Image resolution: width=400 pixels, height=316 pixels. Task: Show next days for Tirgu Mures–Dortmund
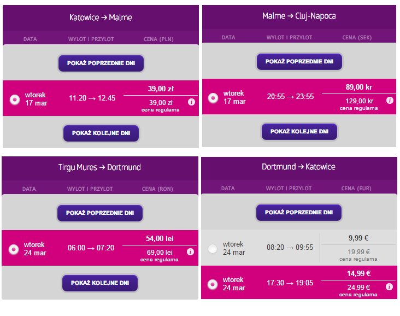(100, 283)
